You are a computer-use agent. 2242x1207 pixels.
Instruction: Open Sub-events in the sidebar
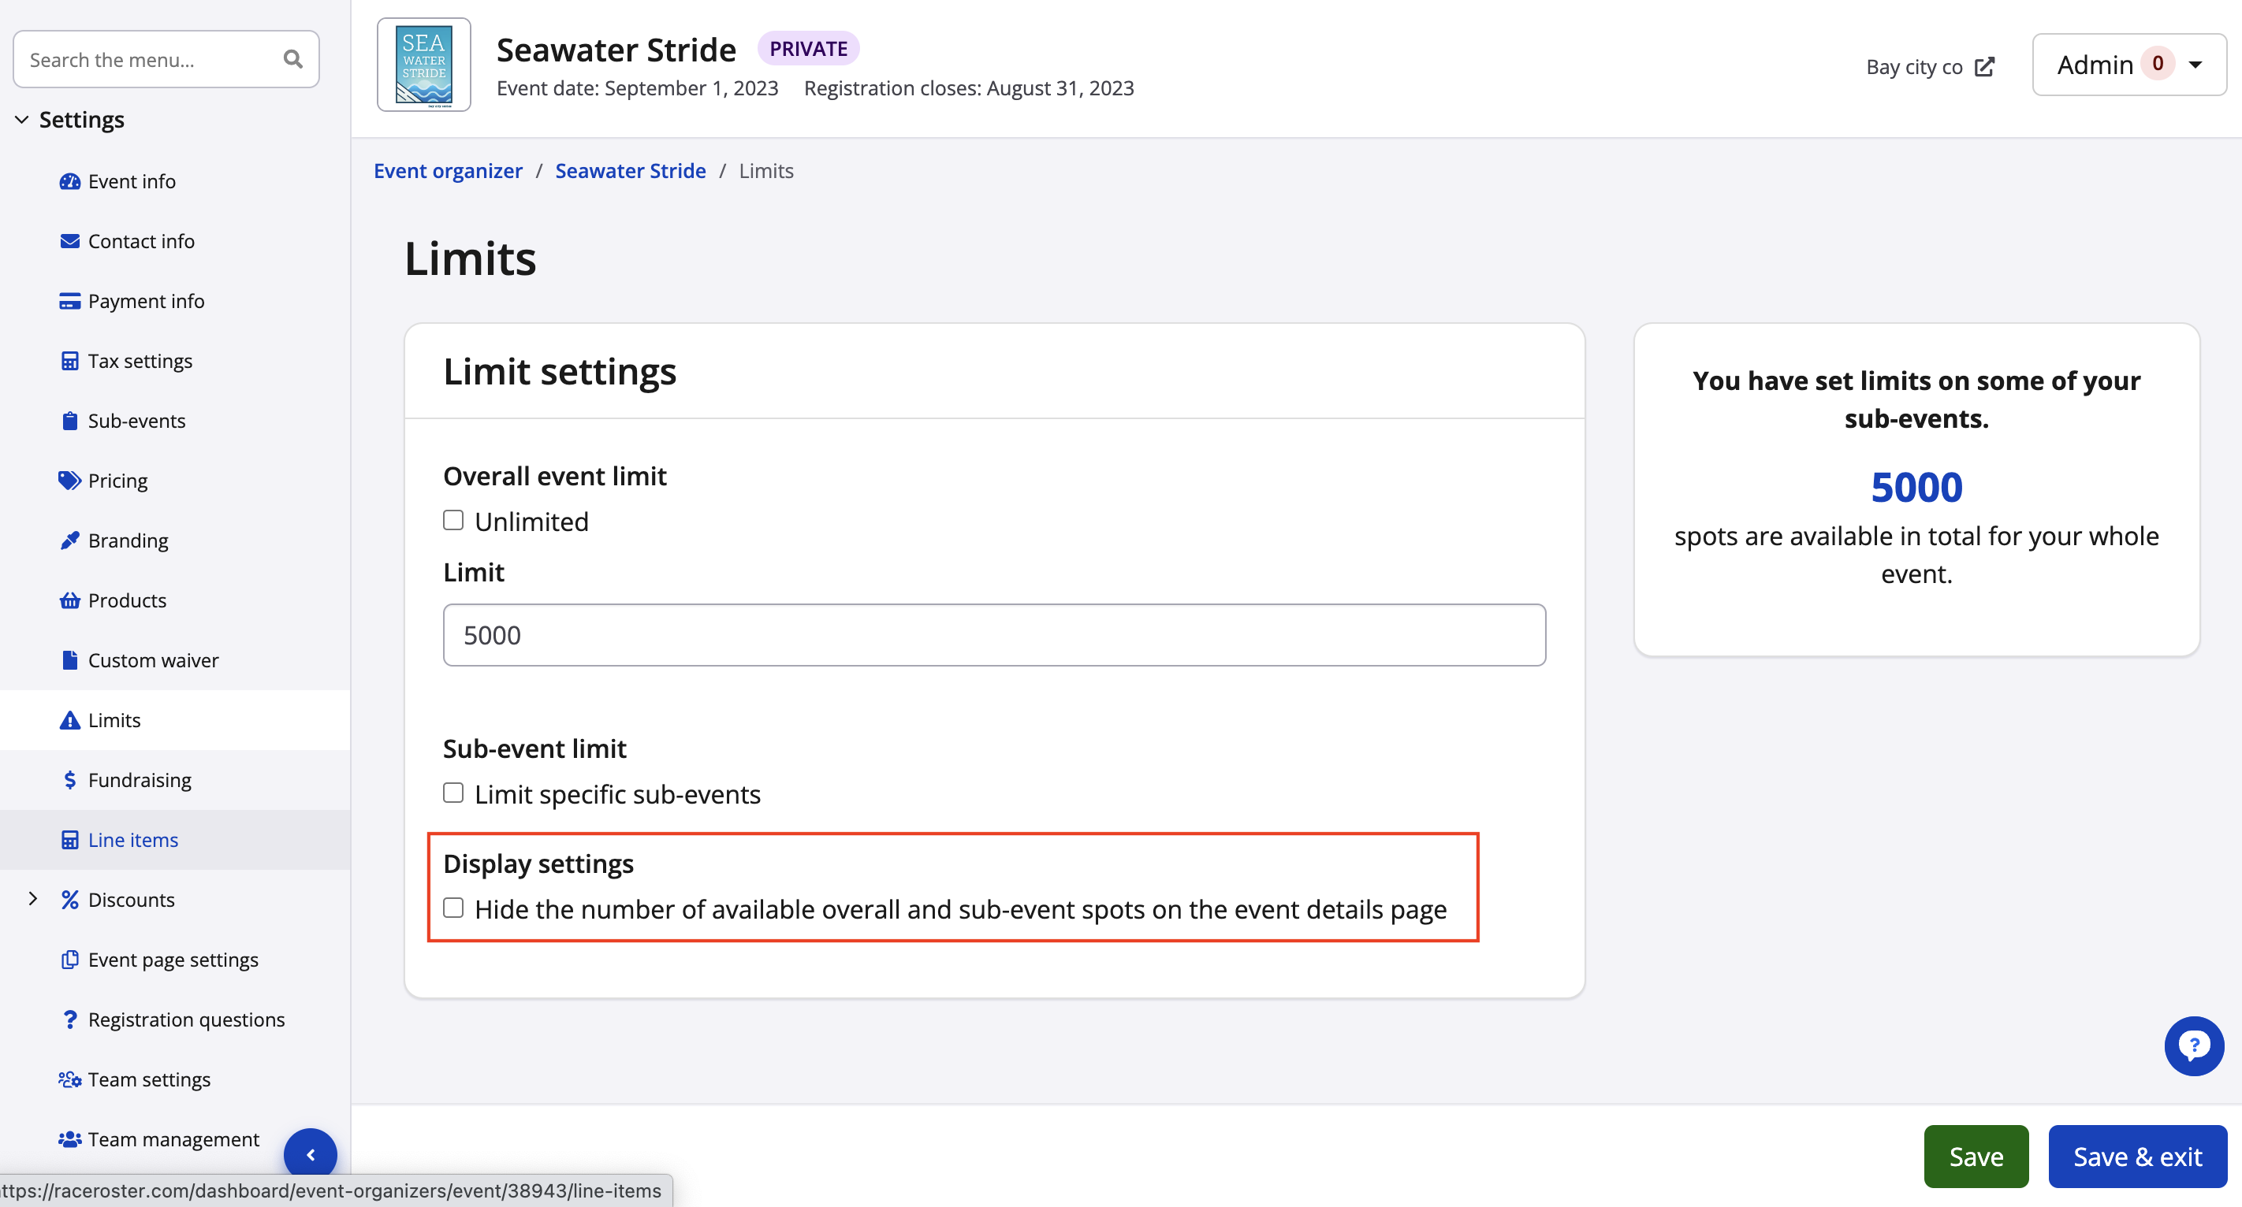136,421
